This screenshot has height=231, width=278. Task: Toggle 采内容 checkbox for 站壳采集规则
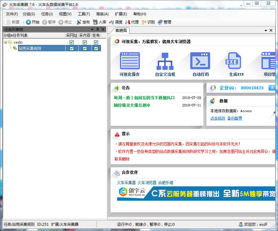tap(85, 48)
